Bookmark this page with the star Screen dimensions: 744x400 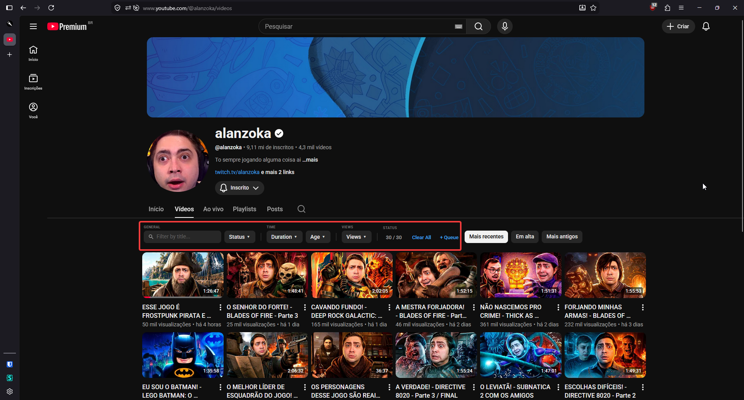pos(593,8)
